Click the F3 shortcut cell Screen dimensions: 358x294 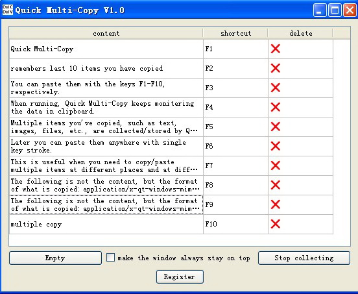(x=235, y=88)
